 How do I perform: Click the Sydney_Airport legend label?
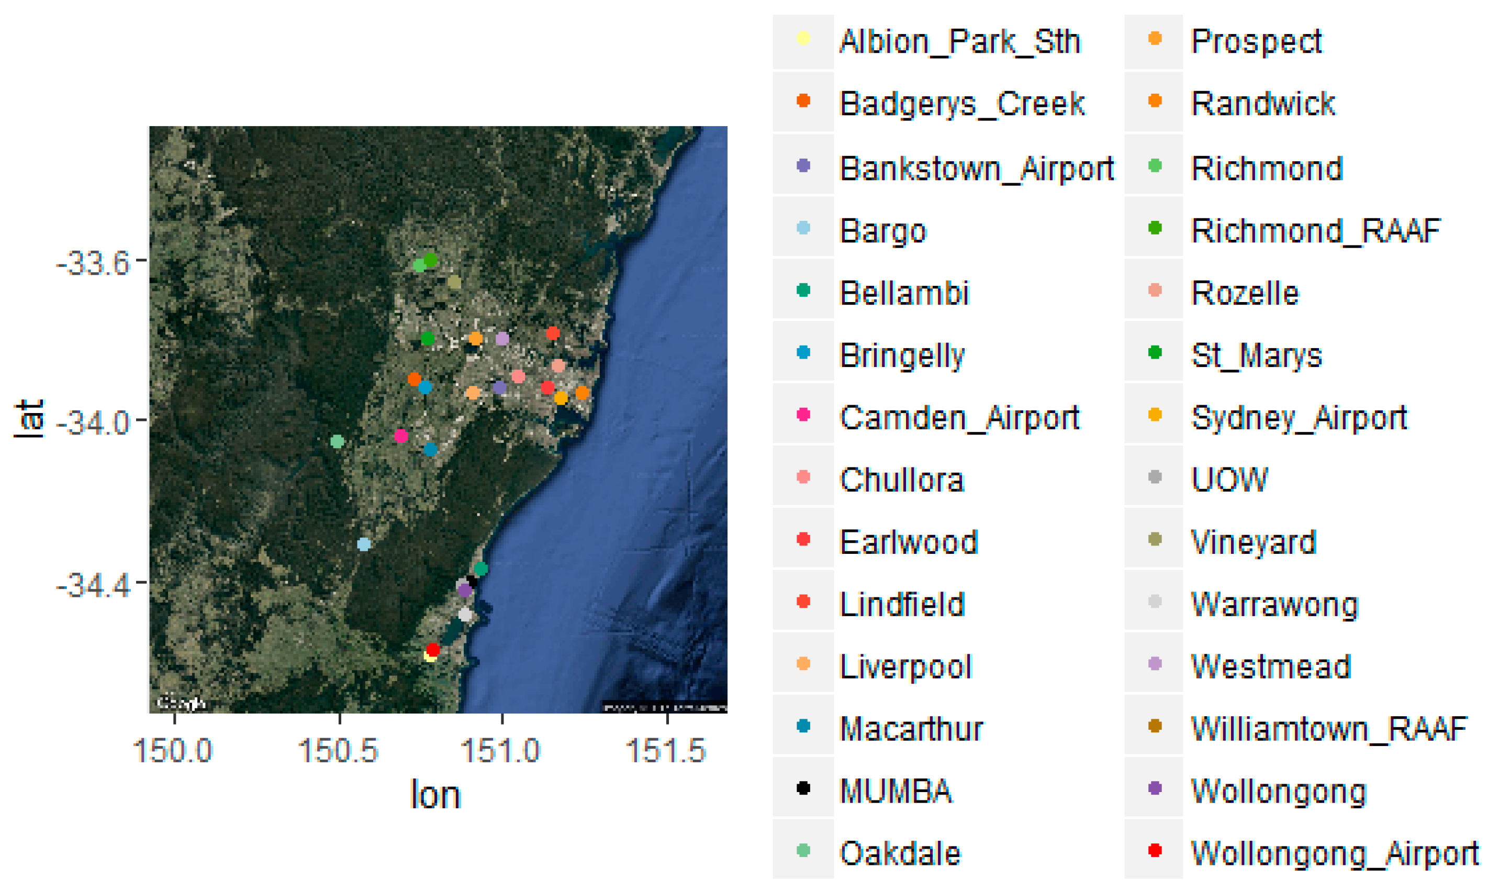tap(1299, 417)
